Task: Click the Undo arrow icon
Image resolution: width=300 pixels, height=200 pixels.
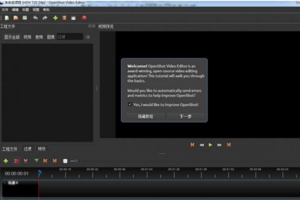Action: [35, 18]
